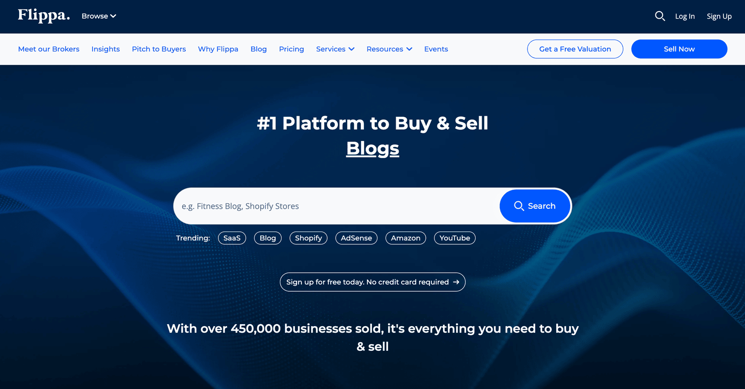The image size is (745, 389).
Task: Select the YouTube trending tag
Action: (455, 238)
